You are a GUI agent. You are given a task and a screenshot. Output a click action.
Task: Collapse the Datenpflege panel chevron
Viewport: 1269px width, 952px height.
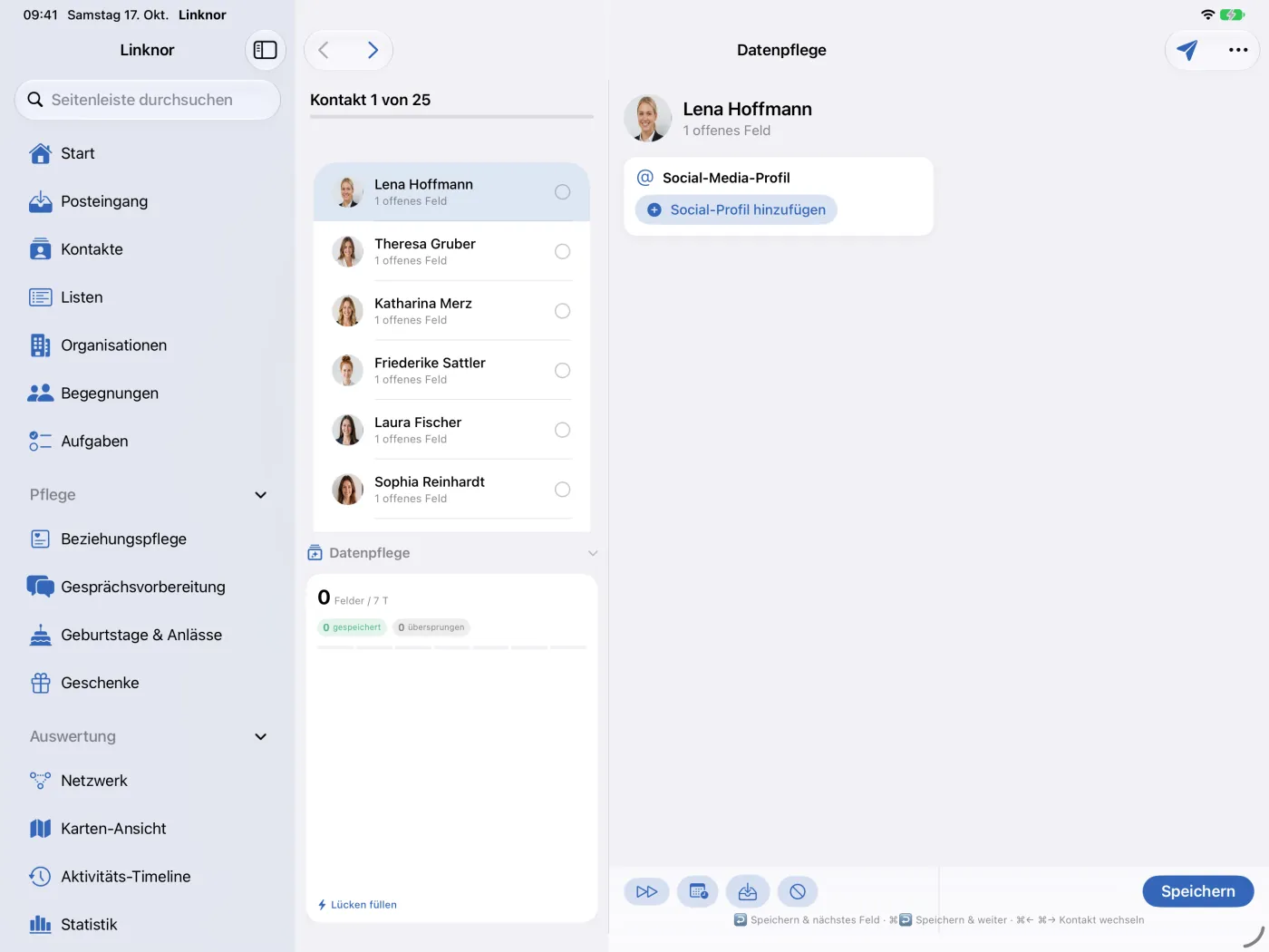coord(593,553)
